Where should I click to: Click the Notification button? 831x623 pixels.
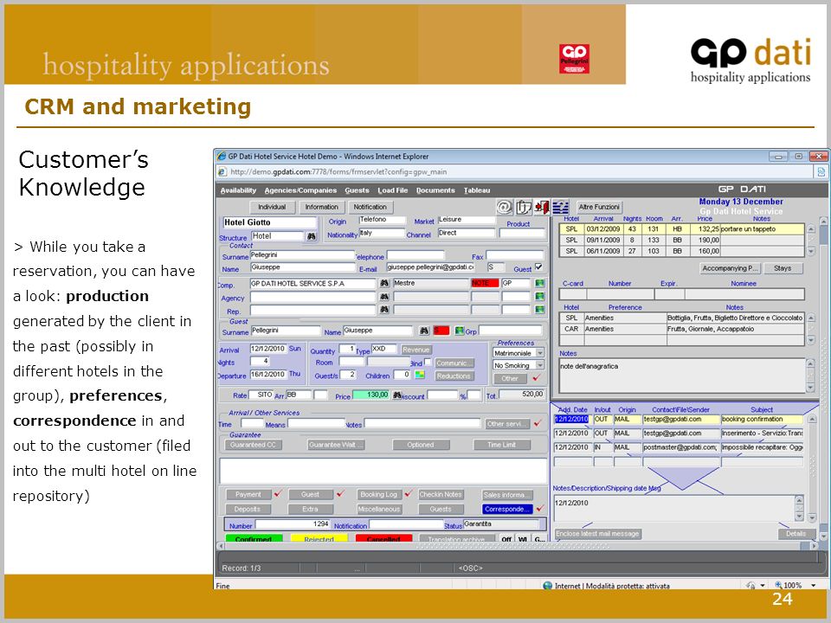(370, 207)
